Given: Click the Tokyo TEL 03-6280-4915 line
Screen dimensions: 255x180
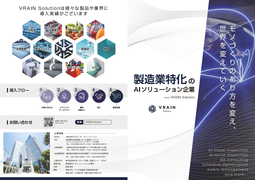Looking at the screenshot, I should pos(86,144).
